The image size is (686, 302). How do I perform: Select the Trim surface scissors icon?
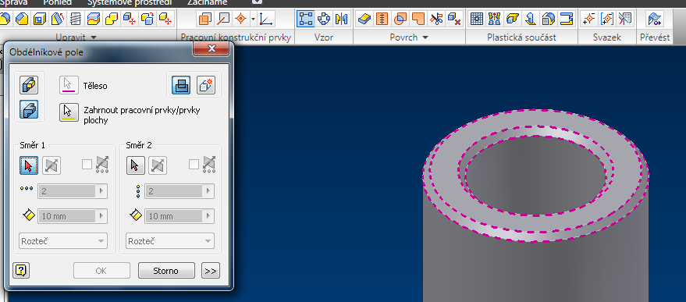[436, 20]
